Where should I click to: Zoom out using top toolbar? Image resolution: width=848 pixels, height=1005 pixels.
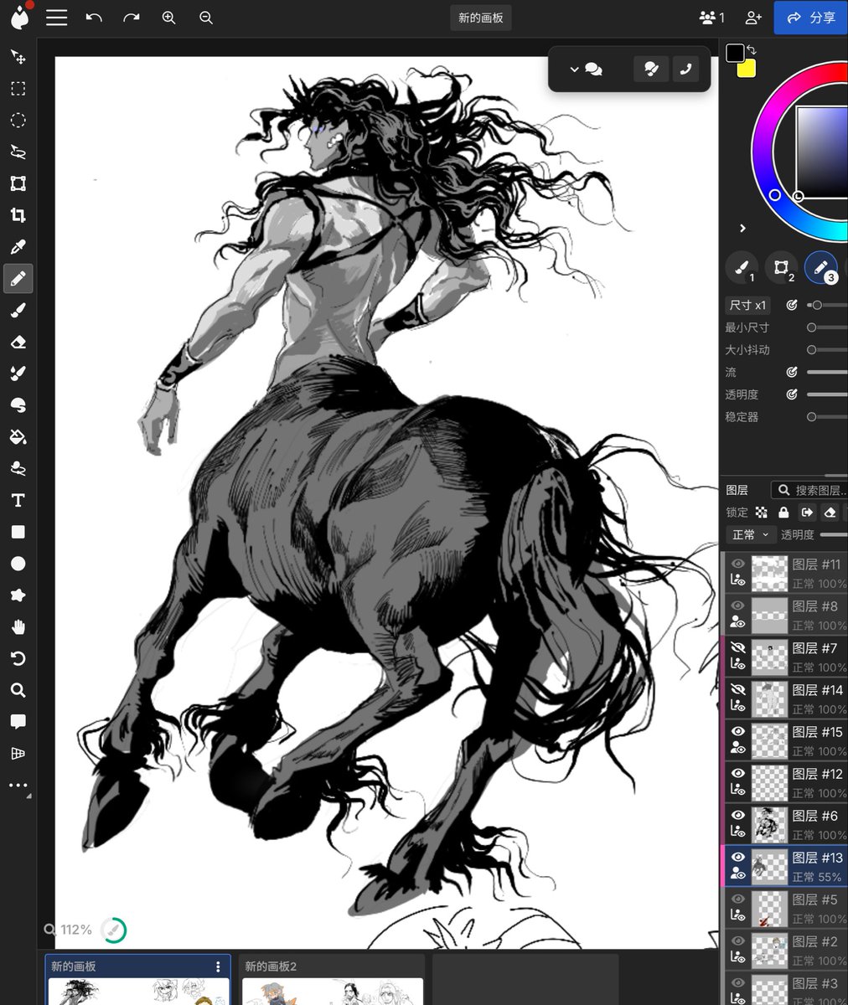[x=206, y=18]
